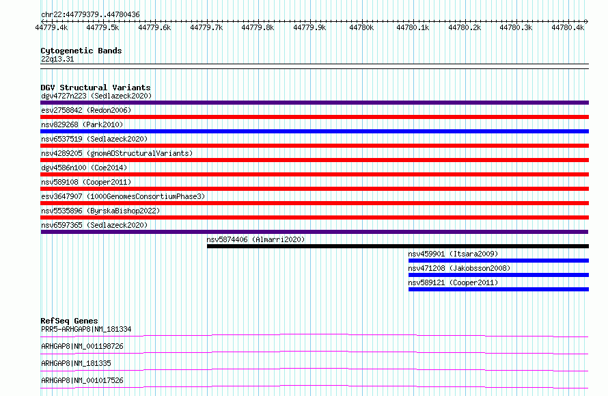608x396 pixels.
Task: Click the black bar under nsv5874406
Action: (x=398, y=246)
